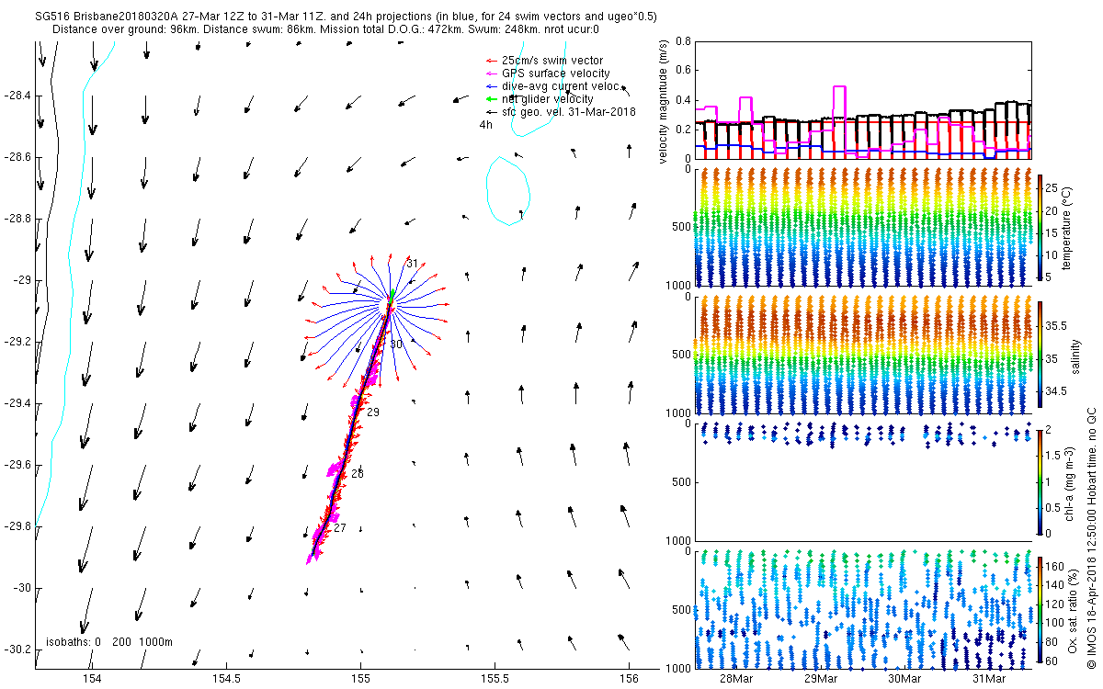
Task: Click the day 27 track label
Action: pos(339,528)
